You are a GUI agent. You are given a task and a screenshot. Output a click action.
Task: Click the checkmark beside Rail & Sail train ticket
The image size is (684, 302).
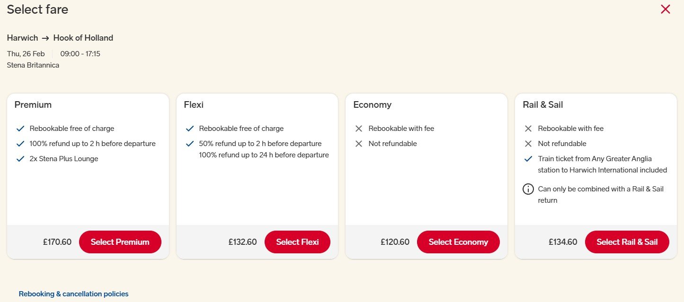[x=528, y=159]
